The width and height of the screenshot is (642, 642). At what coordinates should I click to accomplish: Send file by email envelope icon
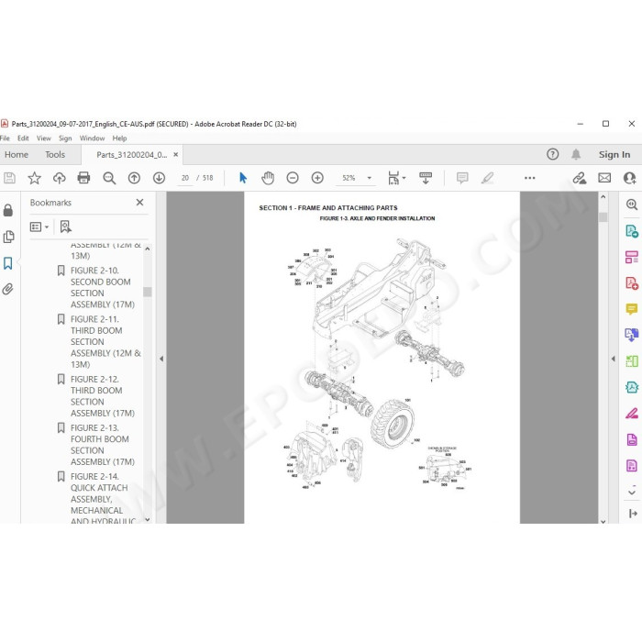[604, 178]
